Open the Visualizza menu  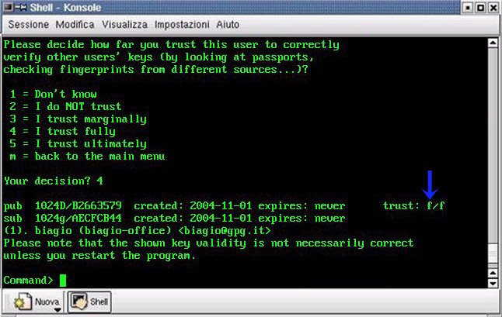click(x=124, y=24)
